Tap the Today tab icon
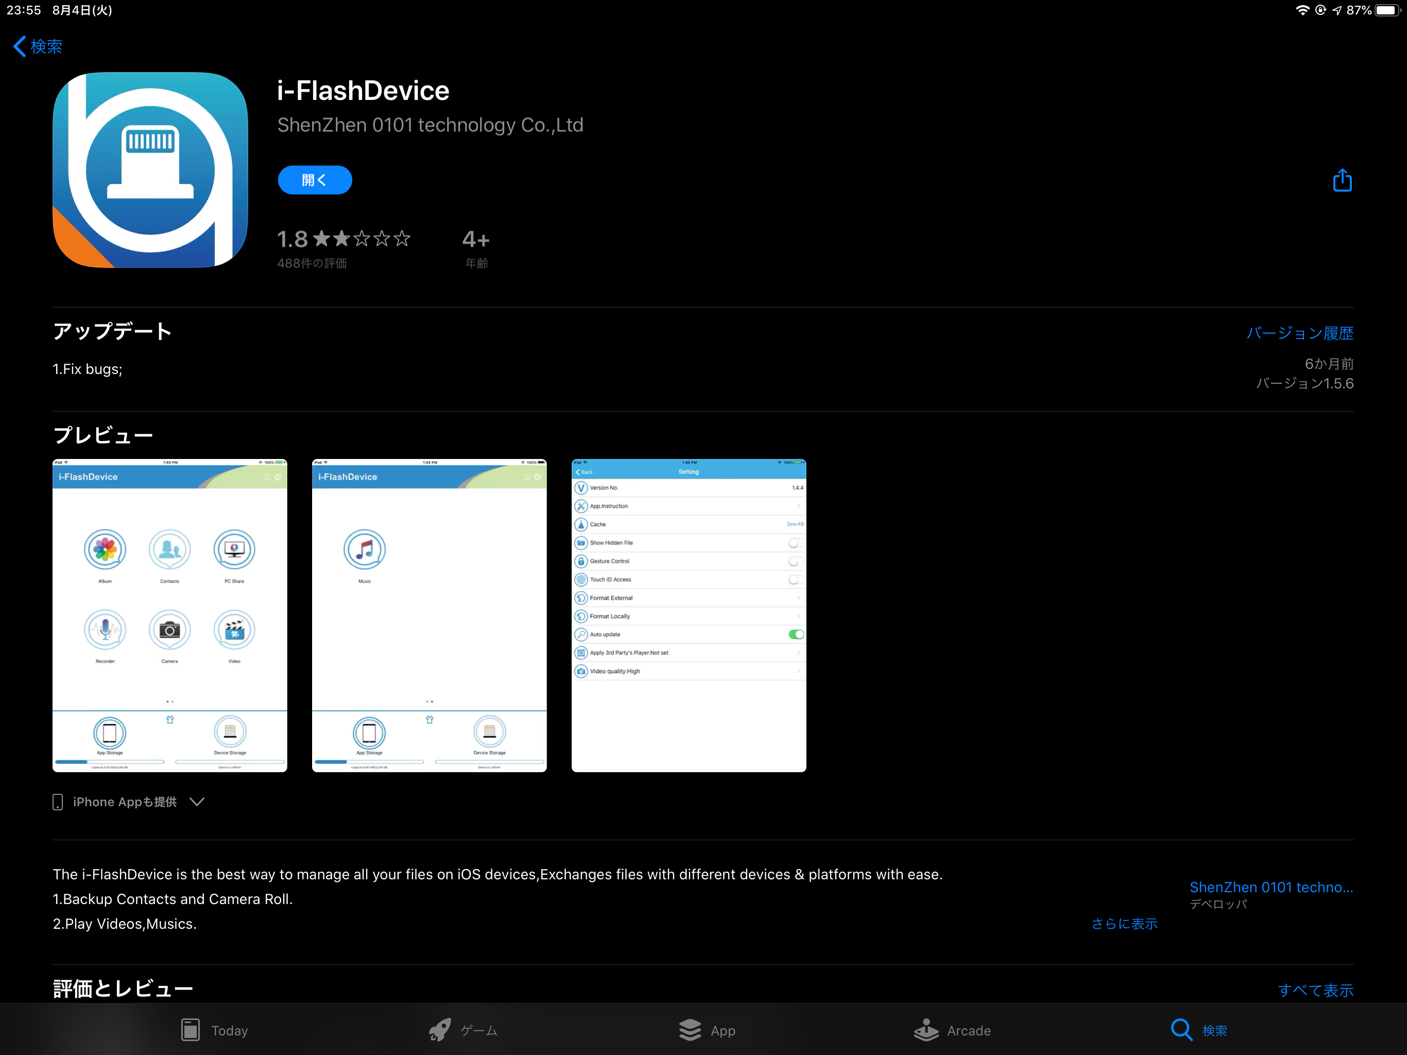The image size is (1407, 1055). (x=190, y=1030)
